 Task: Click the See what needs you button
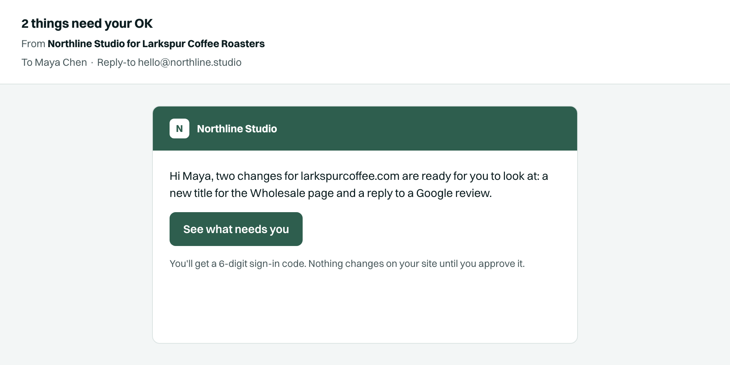click(236, 229)
